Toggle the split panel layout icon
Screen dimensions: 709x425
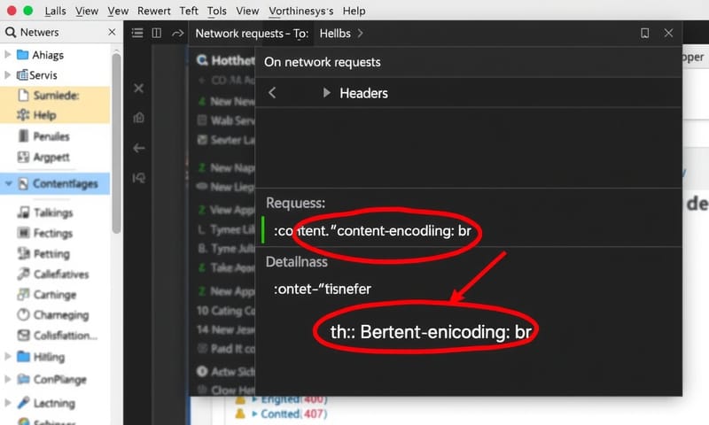click(157, 33)
